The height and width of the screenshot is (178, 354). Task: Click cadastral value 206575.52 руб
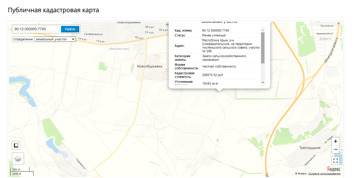tap(213, 75)
